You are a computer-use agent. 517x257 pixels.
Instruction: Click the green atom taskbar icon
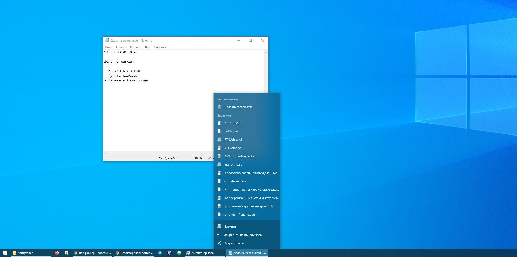tap(179, 253)
